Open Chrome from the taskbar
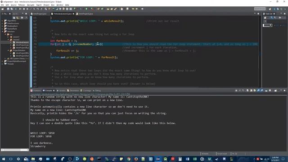 (x=129, y=159)
